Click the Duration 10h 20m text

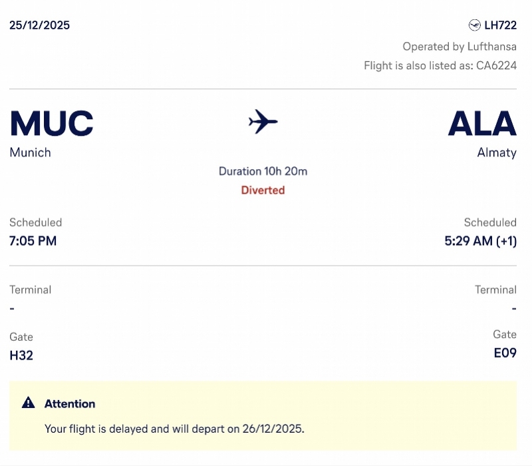(x=263, y=171)
